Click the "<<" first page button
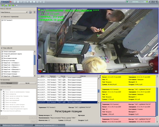The image size is (159, 127). [2, 118]
